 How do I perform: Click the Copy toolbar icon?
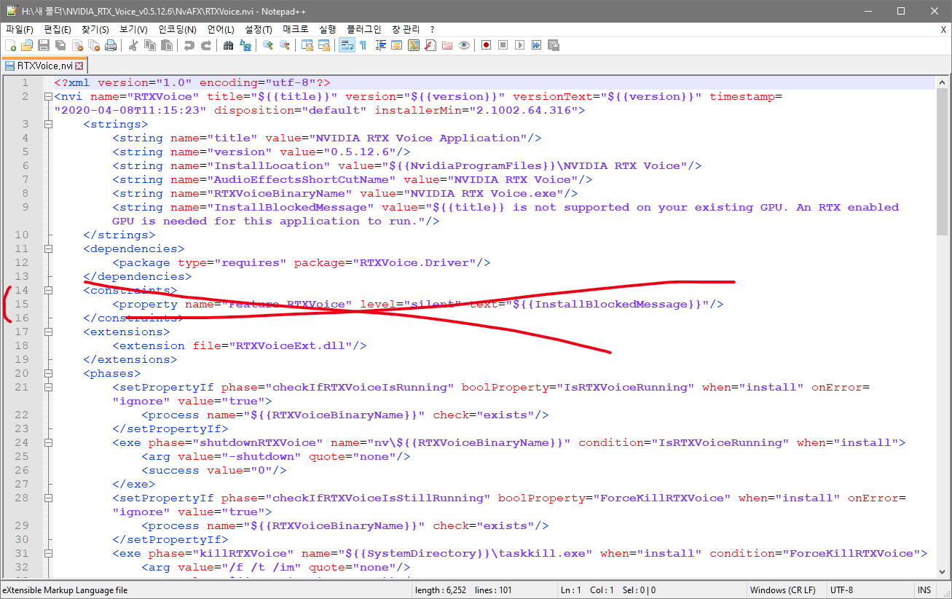click(x=150, y=45)
